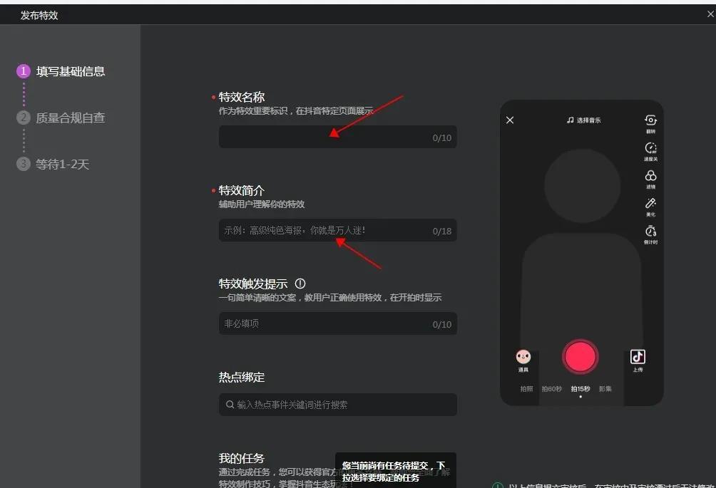Viewport: 716px width, 488px height.
Task: Click the upload (上传) TikTok icon
Action: tap(638, 357)
